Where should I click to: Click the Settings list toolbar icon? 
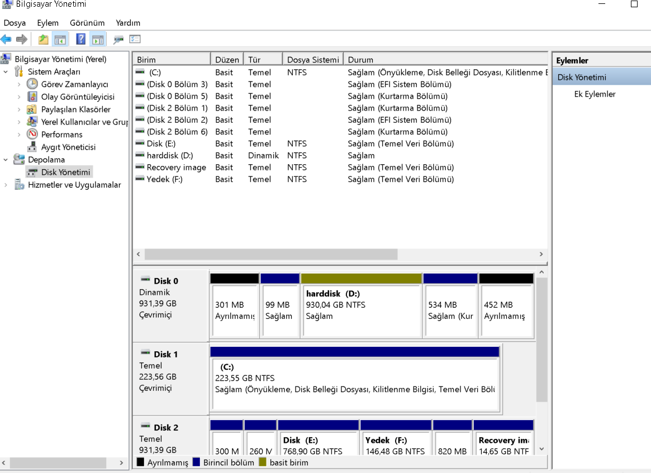tap(135, 40)
